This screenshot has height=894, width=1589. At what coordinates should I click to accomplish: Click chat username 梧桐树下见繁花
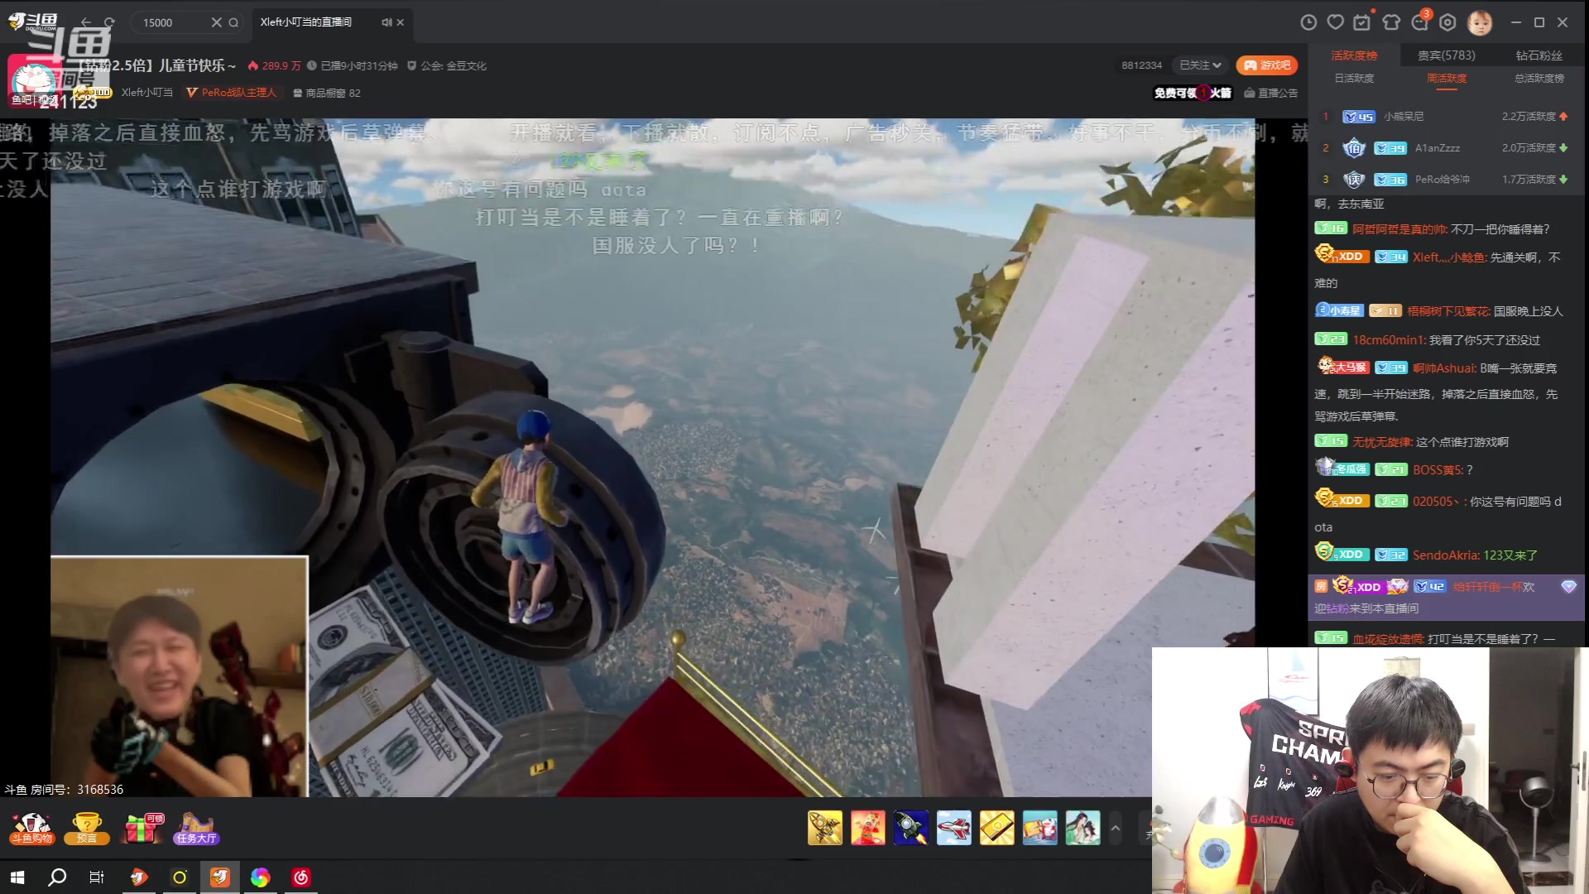coord(1448,311)
